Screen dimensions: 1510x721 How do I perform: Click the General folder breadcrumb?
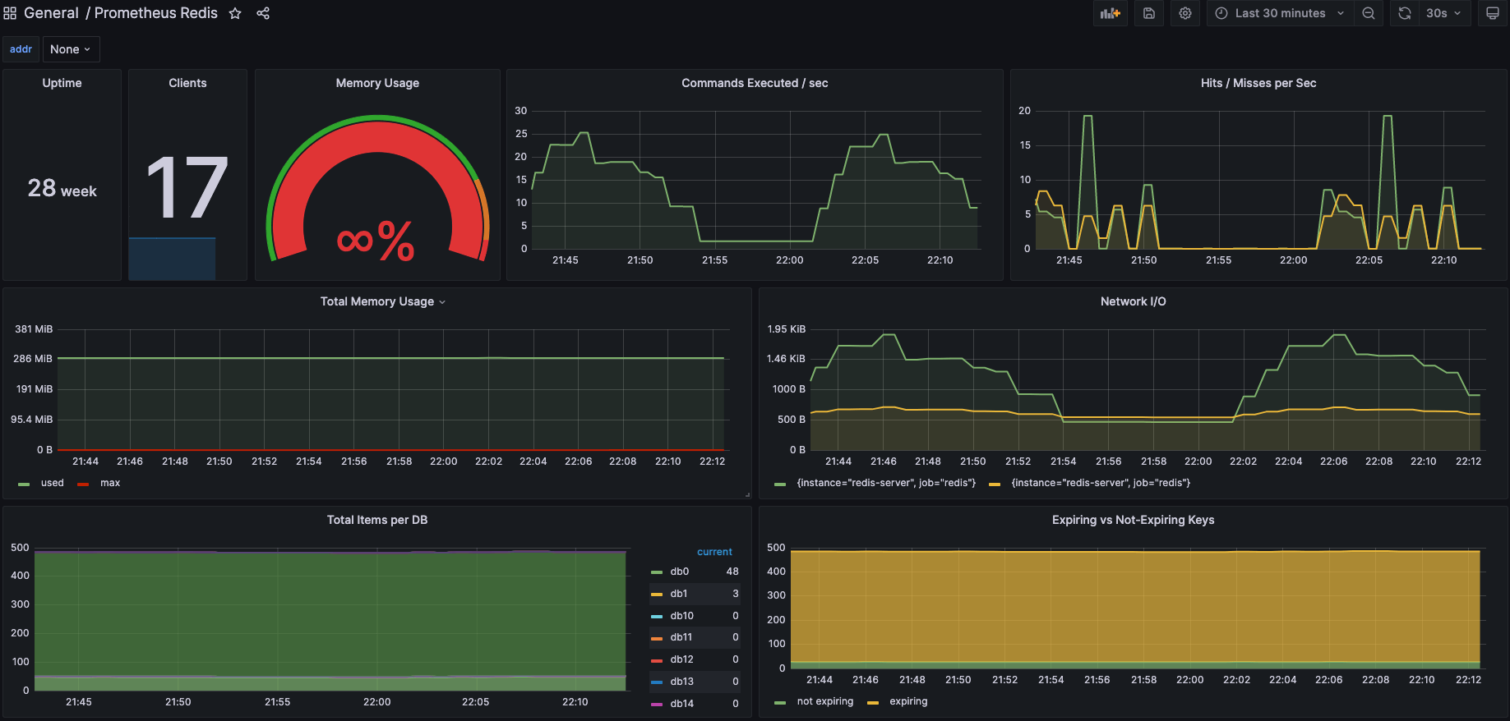(x=51, y=13)
